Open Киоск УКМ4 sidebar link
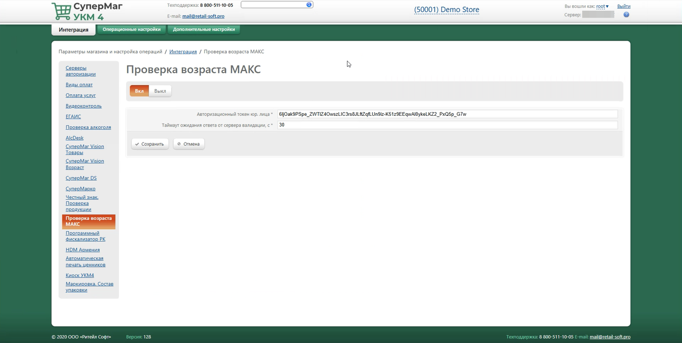The width and height of the screenshot is (682, 343). pos(80,275)
